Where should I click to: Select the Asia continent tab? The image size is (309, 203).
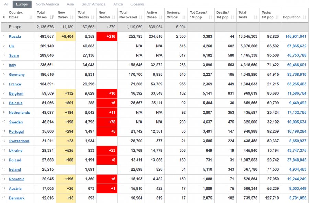70,4
